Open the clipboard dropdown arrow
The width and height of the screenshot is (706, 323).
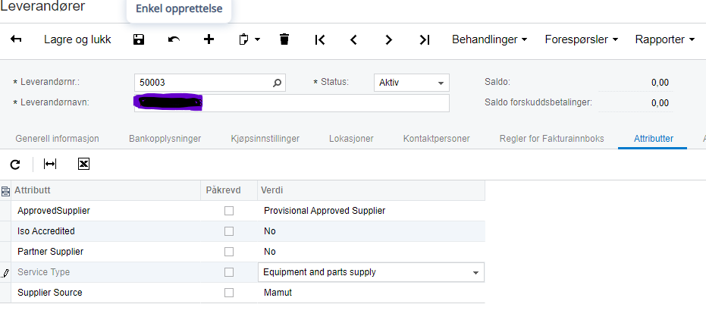pos(258,39)
